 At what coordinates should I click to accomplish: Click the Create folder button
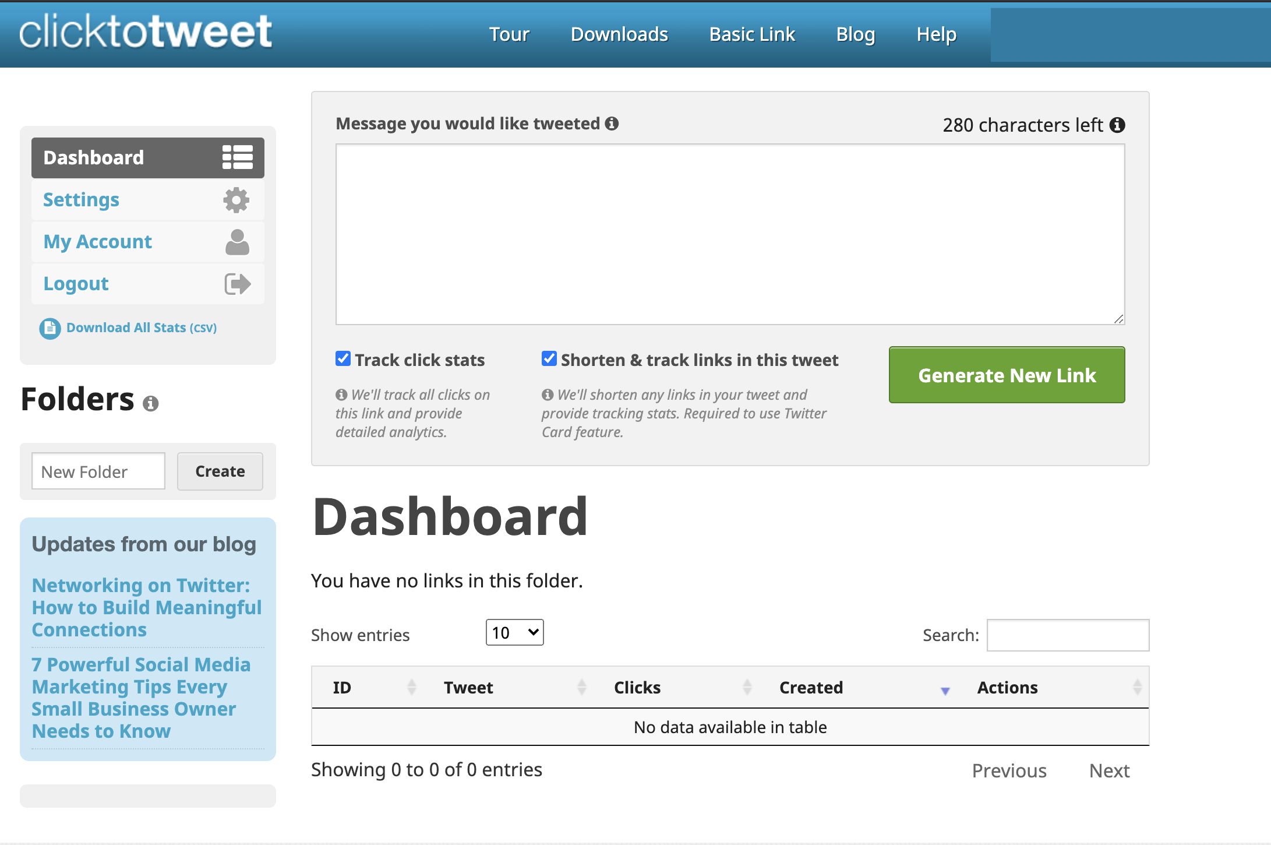220,471
